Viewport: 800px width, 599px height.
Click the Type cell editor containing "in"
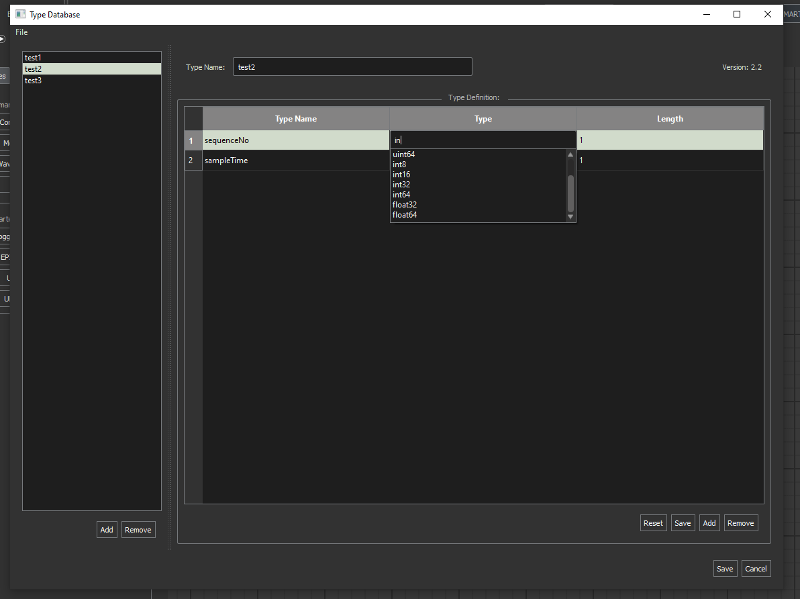click(x=483, y=140)
